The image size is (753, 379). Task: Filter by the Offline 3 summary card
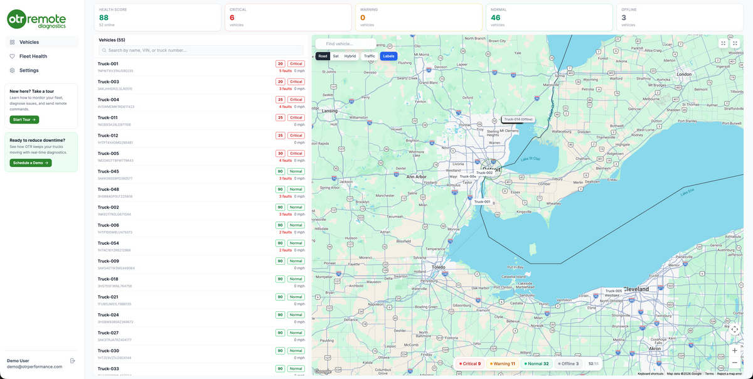680,18
